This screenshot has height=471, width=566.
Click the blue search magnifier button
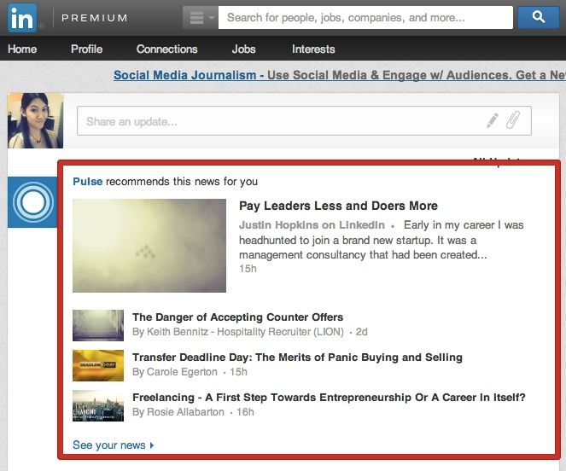point(539,17)
